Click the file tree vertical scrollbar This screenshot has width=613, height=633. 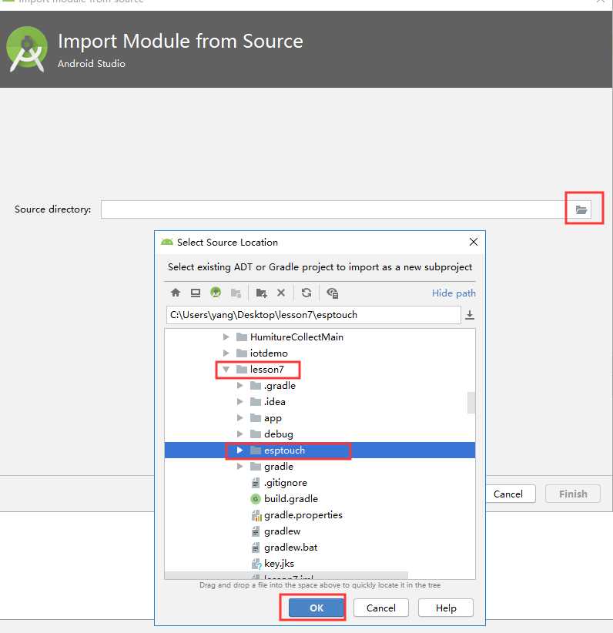tap(471, 403)
